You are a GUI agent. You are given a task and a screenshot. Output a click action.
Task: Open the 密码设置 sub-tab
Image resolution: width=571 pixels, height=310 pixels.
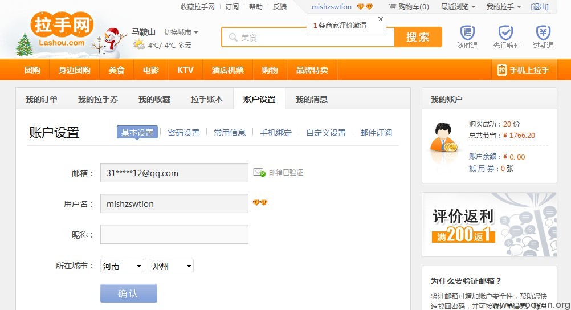(183, 133)
